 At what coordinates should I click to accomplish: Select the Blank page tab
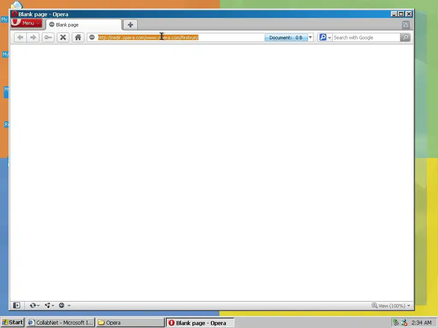(x=84, y=25)
